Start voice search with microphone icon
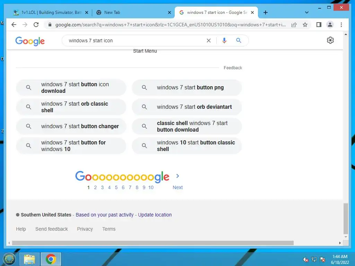 (x=224, y=41)
